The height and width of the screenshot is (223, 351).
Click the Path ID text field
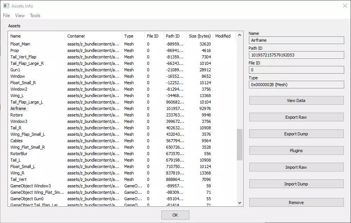point(296,55)
